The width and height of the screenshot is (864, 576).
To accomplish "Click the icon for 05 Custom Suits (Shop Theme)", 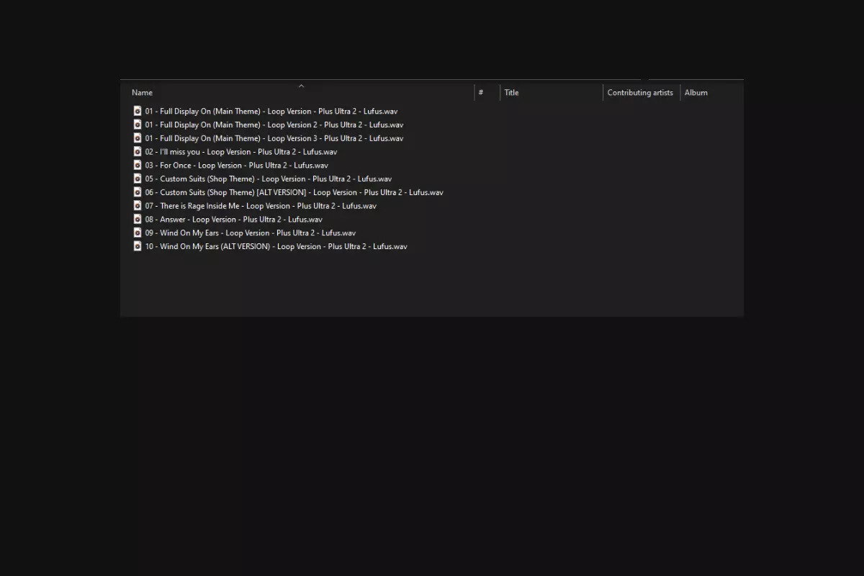I will (138, 179).
